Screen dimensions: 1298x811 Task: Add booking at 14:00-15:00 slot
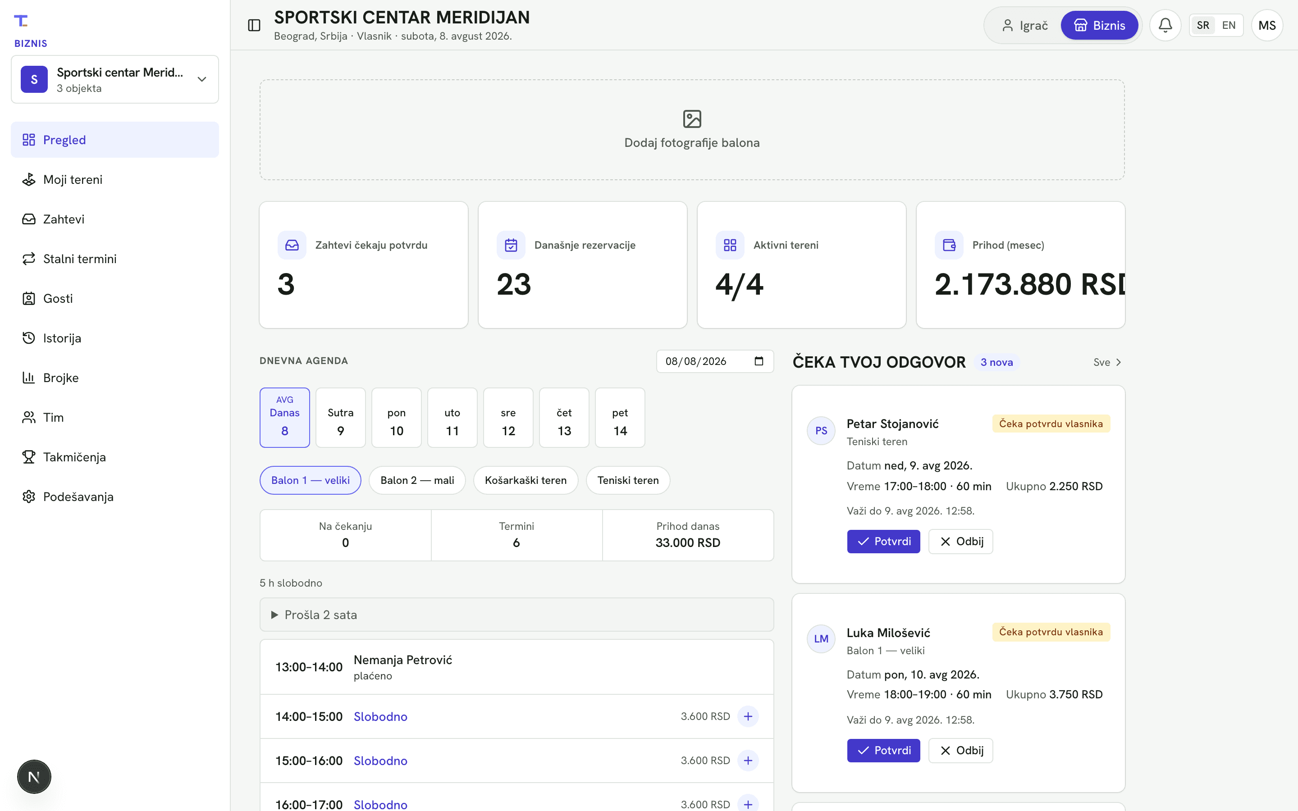(748, 716)
